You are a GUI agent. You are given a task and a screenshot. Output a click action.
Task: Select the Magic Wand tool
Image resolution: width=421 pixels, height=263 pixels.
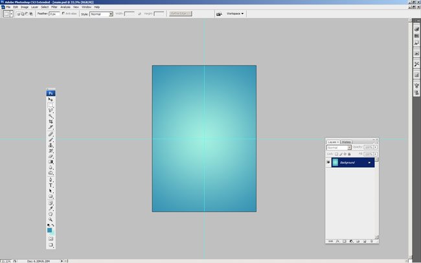[x=51, y=116]
